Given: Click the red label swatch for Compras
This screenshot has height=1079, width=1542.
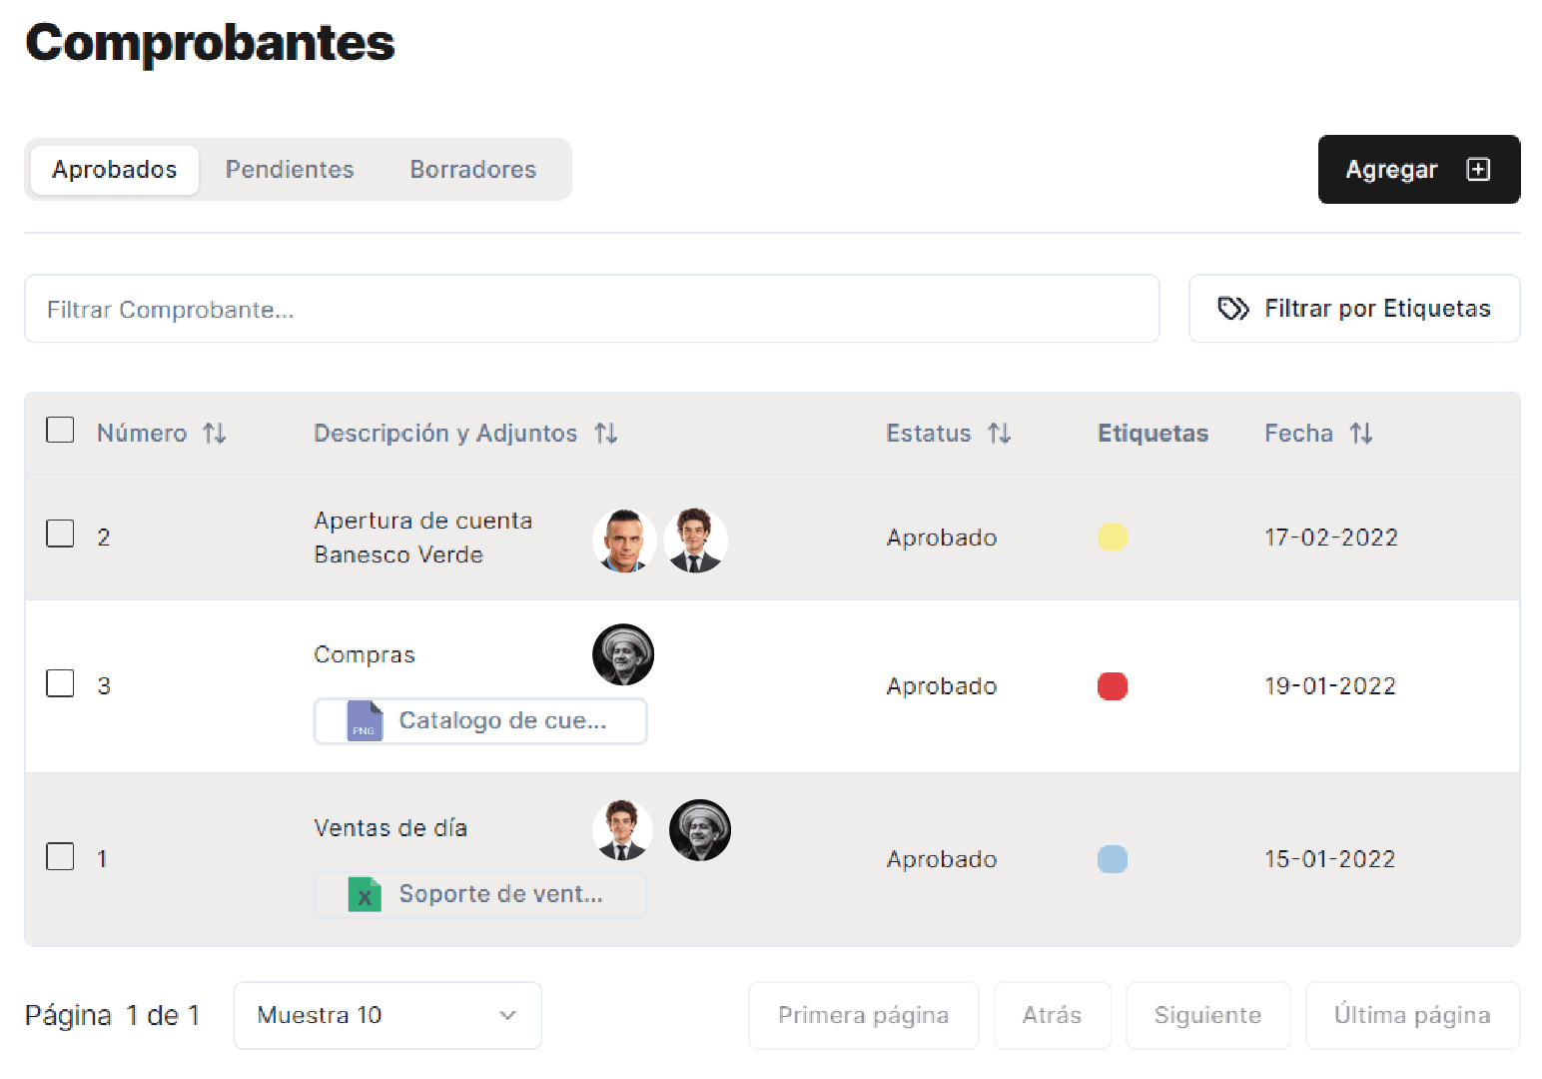Looking at the screenshot, I should click(x=1112, y=686).
